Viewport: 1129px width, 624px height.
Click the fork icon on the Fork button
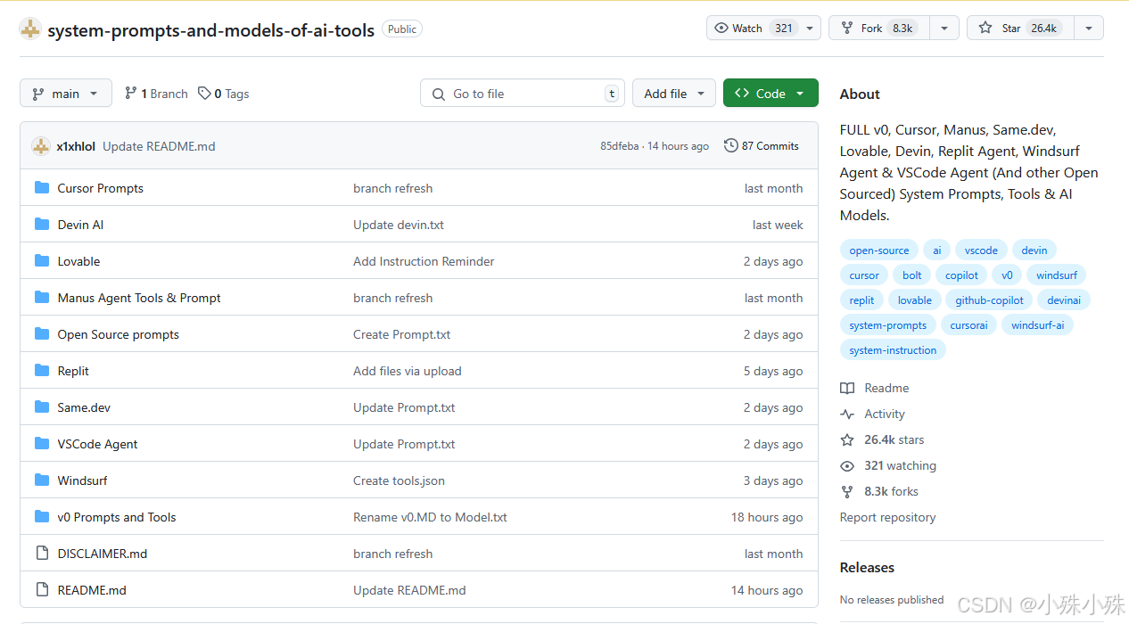pos(847,28)
